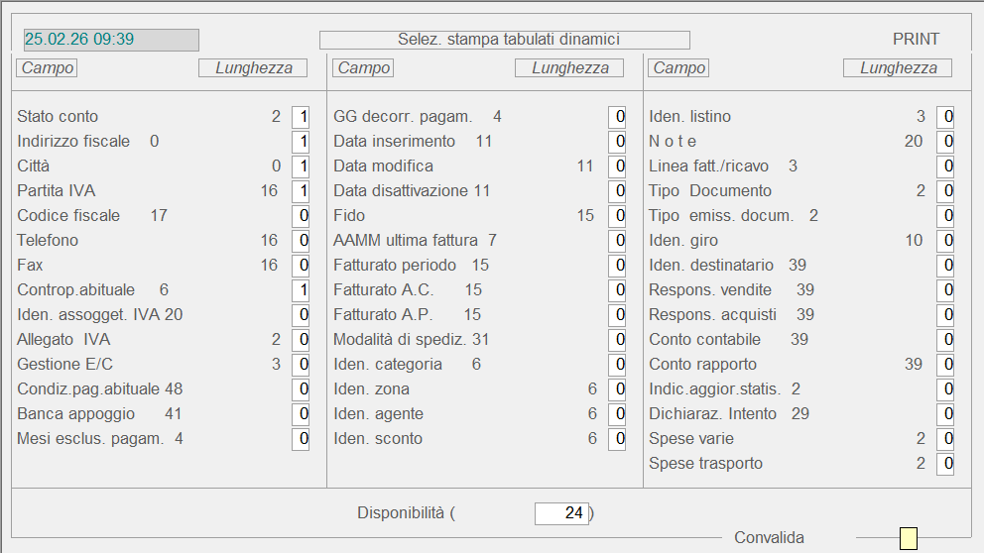Viewport: 984px width, 553px height.
Task: Click the PRINT label at top right
Action: 916,40
